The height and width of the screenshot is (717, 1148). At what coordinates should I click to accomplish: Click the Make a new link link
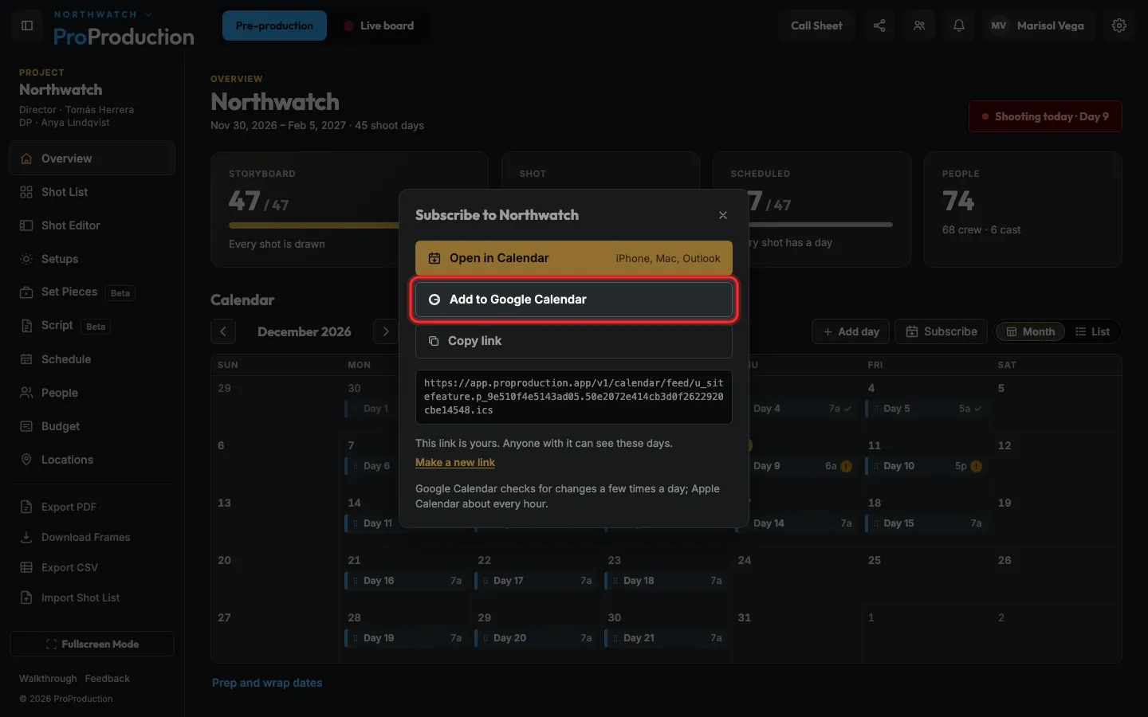click(x=455, y=463)
